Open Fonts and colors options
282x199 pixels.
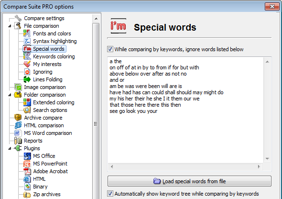pyautogui.click(x=52, y=33)
